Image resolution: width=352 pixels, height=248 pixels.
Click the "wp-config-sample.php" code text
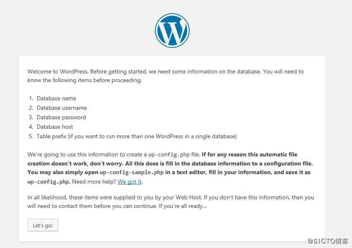coord(131,172)
